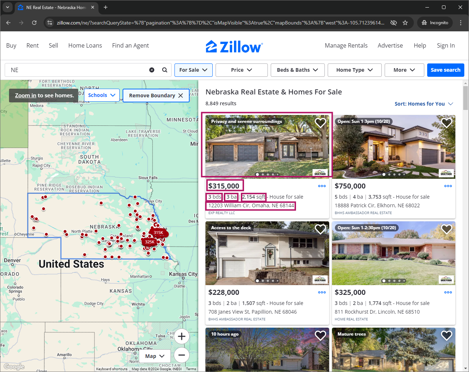Open the 708 Janes View St listing photo
469x372 pixels.
coord(267,253)
